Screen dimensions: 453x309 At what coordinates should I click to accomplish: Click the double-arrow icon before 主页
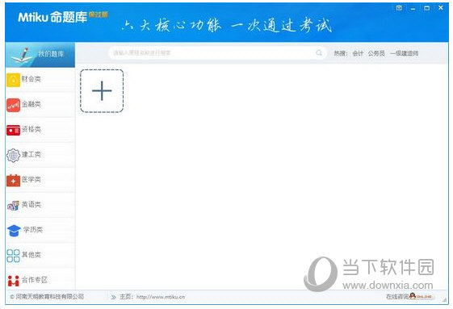pos(113,297)
